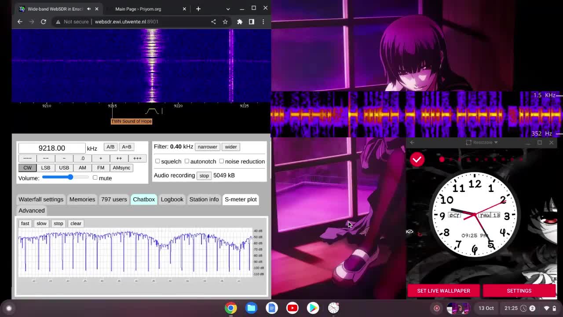Viewport: 563px width, 317px height.
Task: Click the narrower filter button
Action: [x=207, y=147]
